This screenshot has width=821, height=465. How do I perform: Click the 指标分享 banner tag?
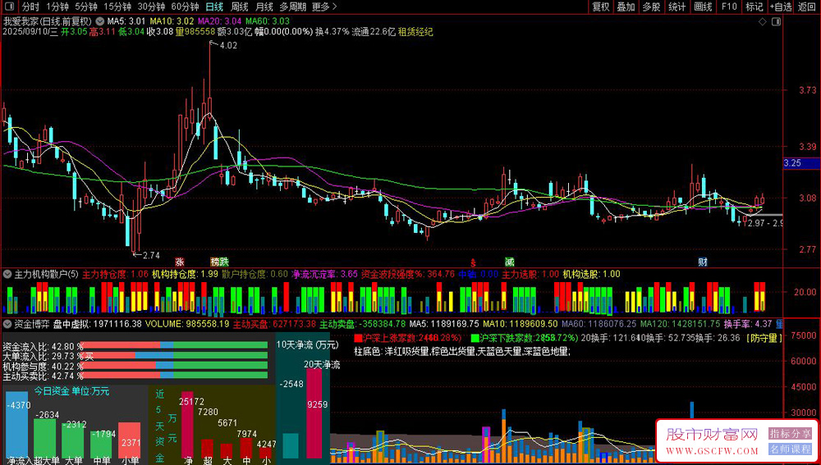click(790, 434)
